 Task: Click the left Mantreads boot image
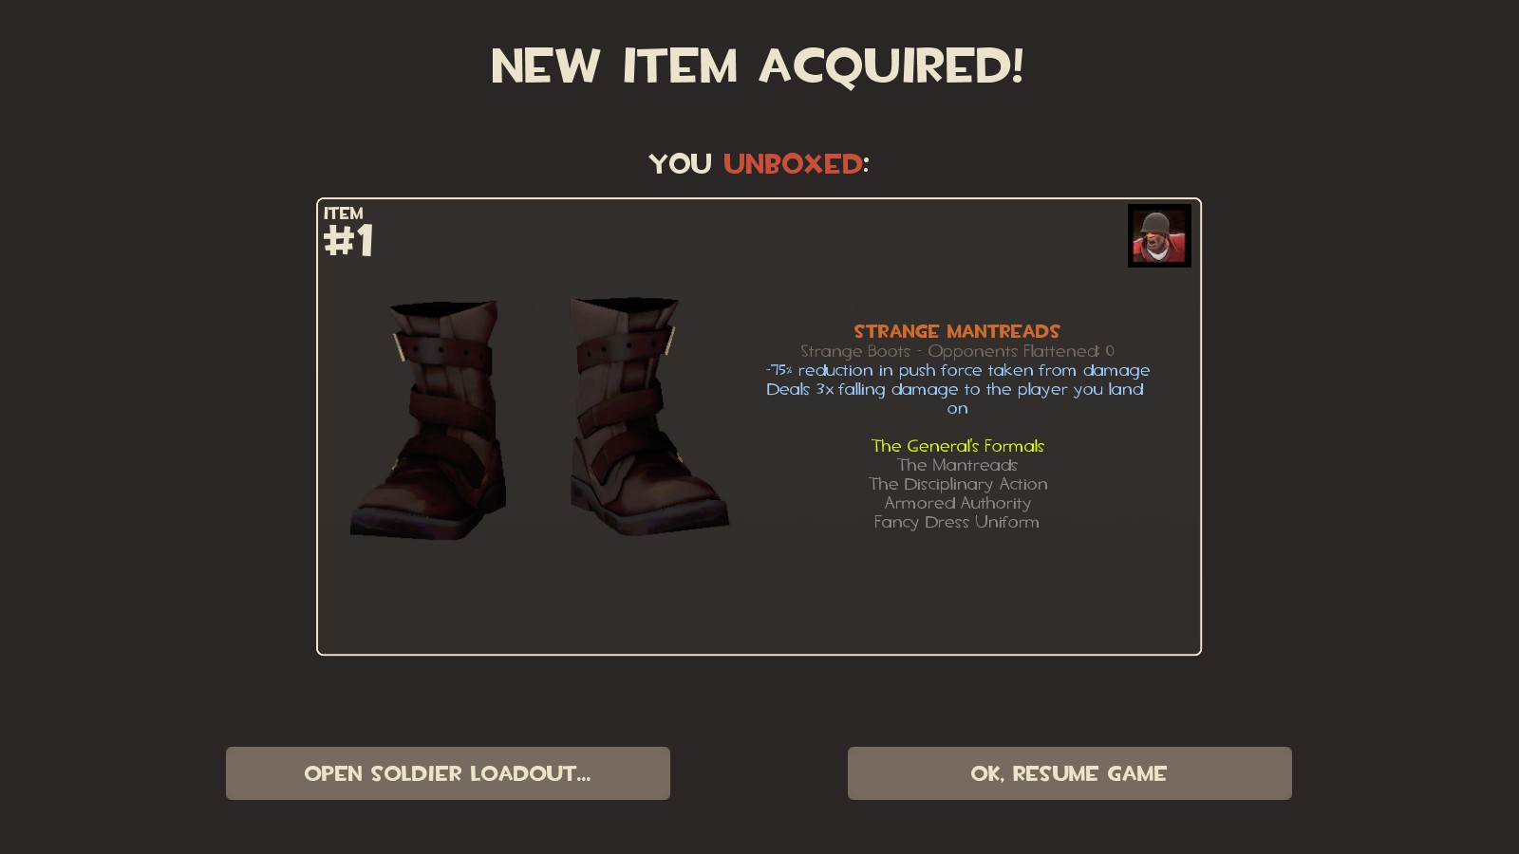tap(427, 419)
